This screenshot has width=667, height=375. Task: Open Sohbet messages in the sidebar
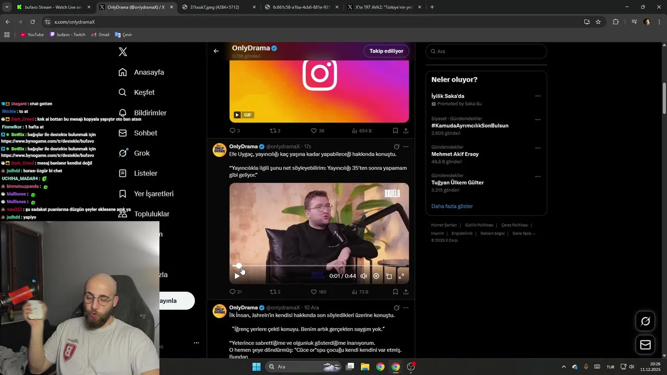coord(138,133)
